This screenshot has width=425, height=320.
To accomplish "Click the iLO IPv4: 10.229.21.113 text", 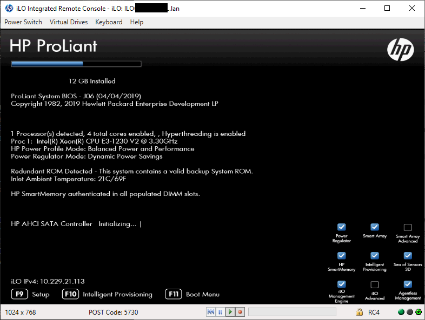I will [x=48, y=281].
